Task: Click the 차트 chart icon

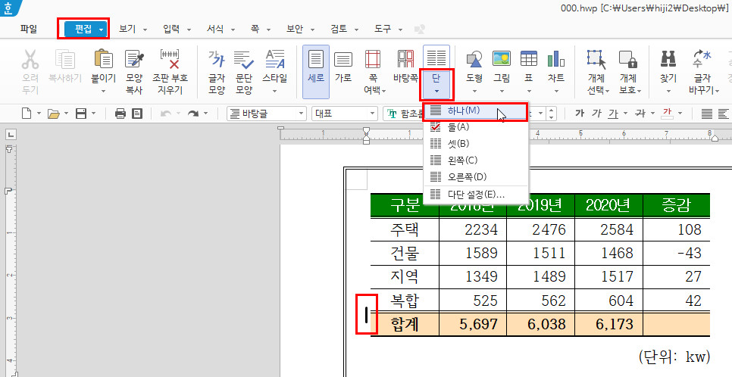Action: 556,58
